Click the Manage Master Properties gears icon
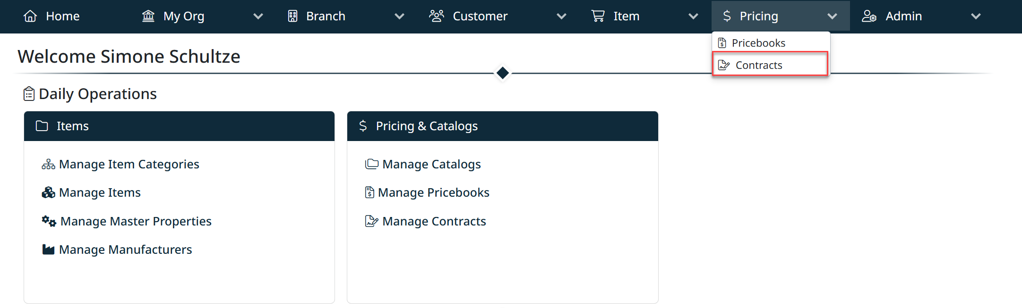The image size is (1022, 308). click(49, 221)
